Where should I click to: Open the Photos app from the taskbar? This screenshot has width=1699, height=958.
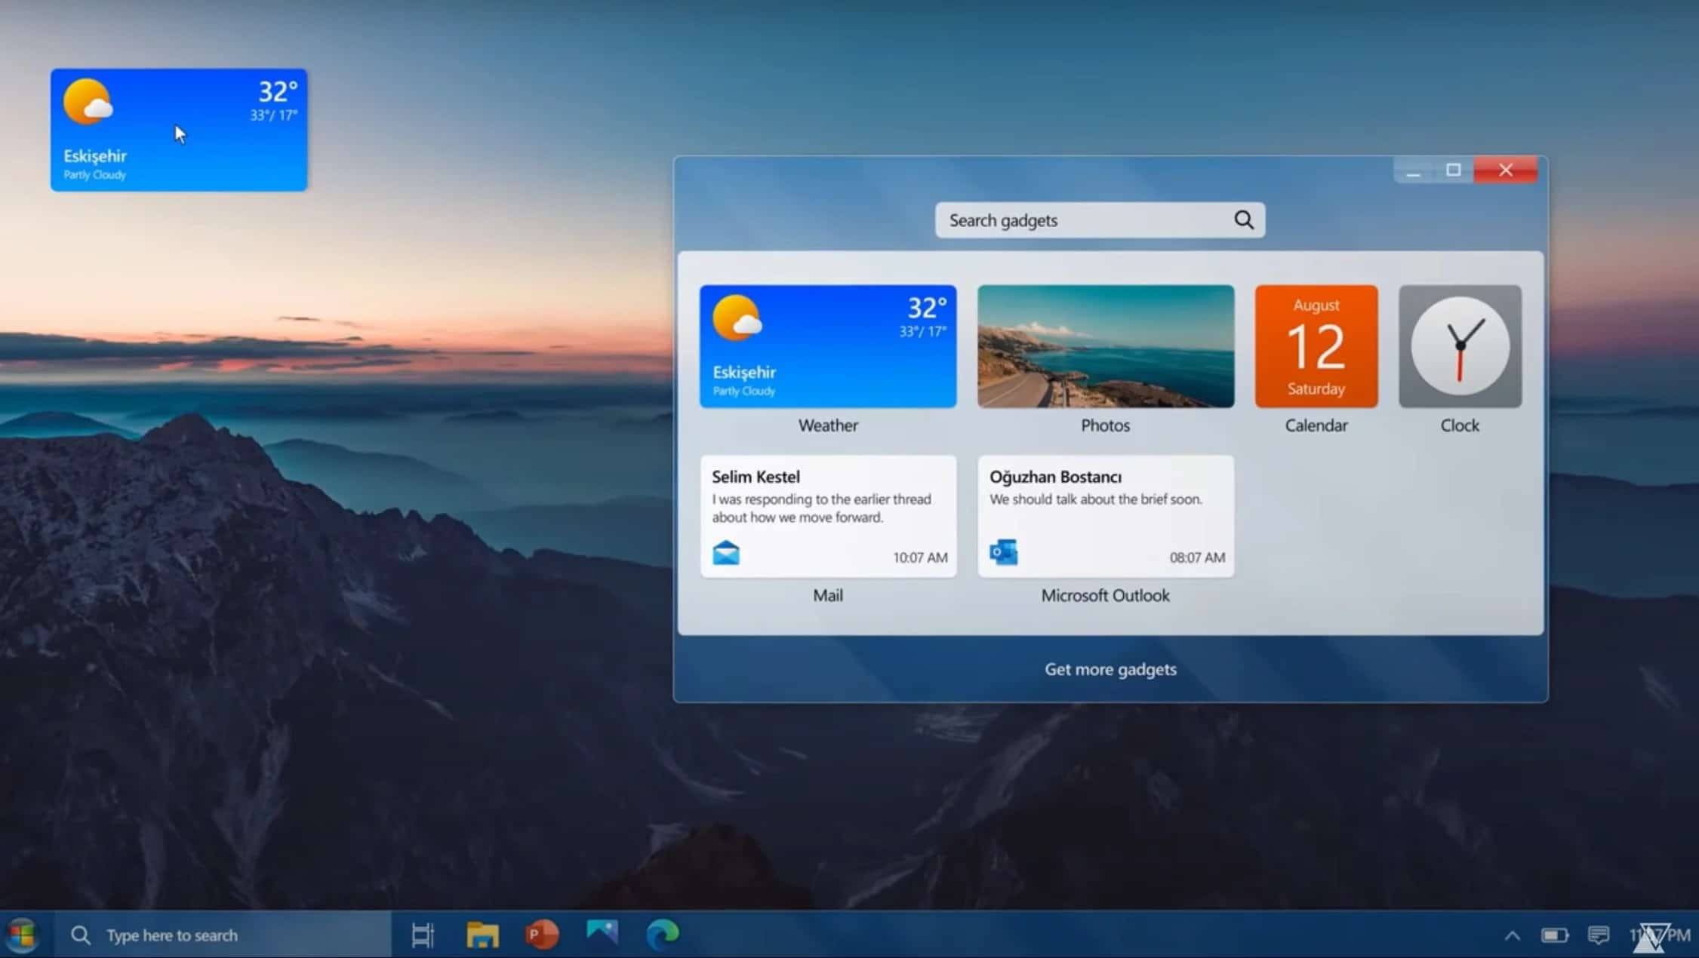(602, 934)
